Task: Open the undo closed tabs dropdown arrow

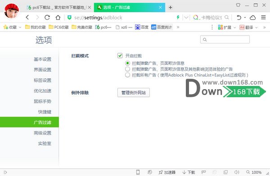Action: 245,18
